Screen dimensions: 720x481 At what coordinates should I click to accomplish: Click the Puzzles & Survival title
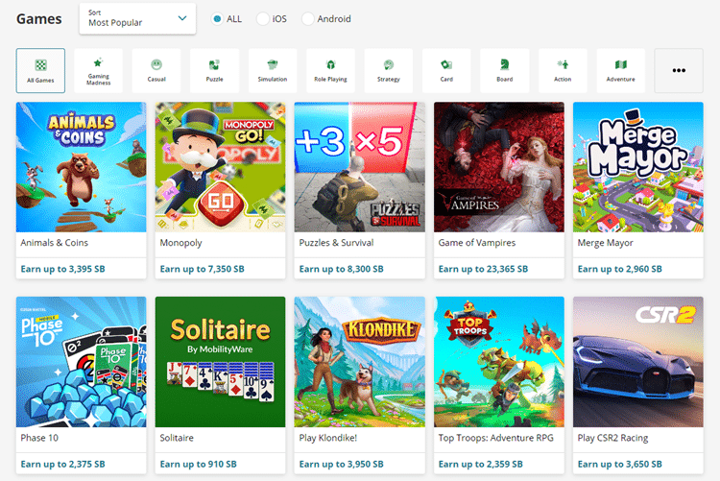pos(336,243)
